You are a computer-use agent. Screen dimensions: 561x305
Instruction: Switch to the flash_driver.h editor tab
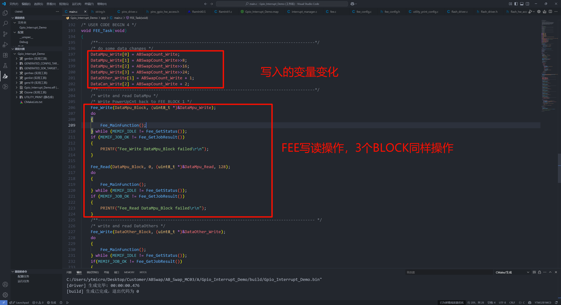(489, 12)
